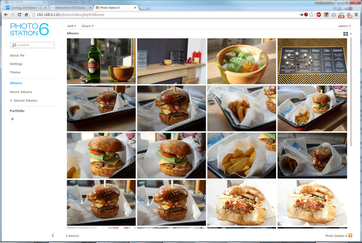Reload the page with the refresh icon
362x243 pixels.
(19, 14)
